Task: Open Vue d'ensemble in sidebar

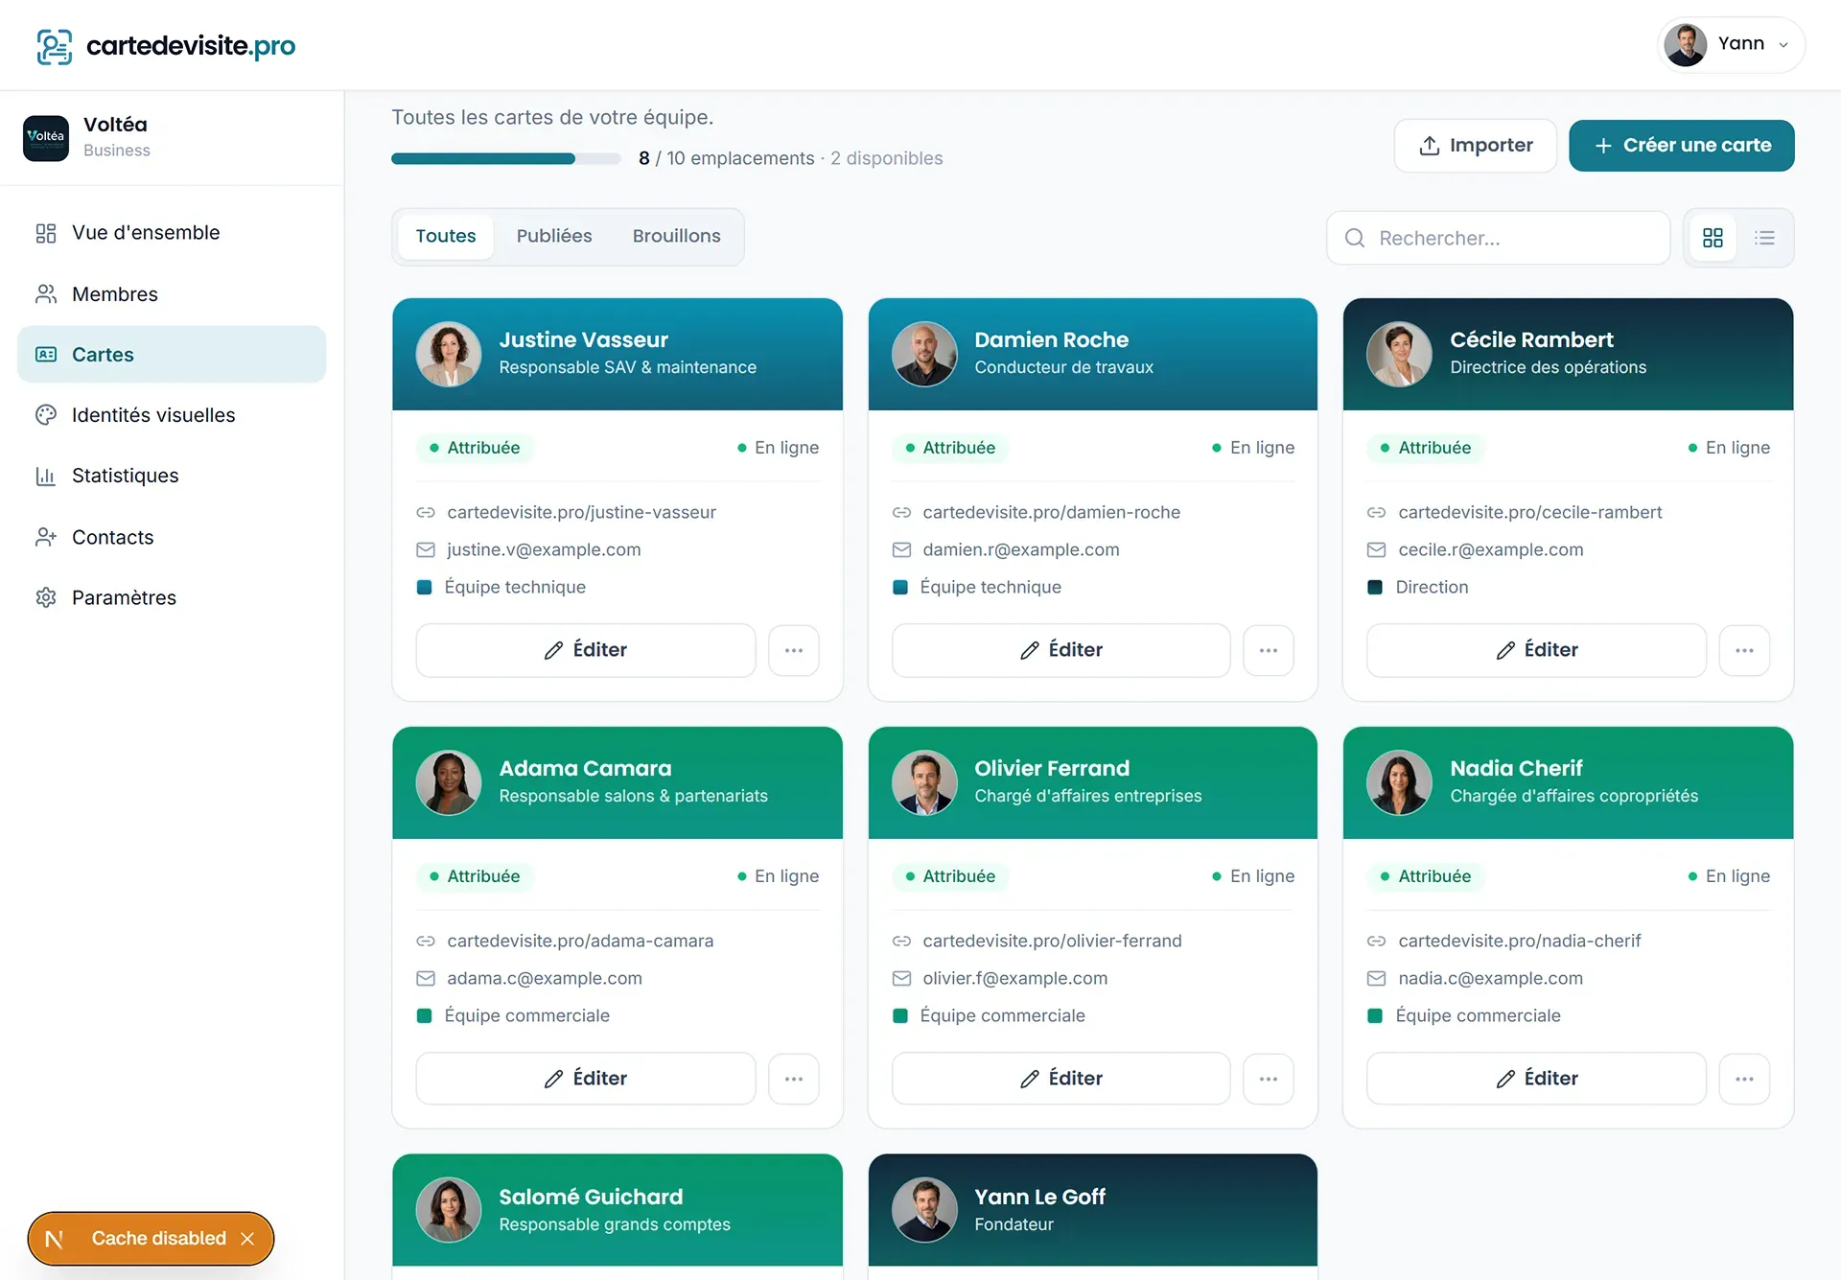Action: tap(172, 233)
